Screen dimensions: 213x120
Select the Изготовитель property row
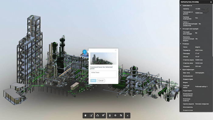(x=196, y=107)
